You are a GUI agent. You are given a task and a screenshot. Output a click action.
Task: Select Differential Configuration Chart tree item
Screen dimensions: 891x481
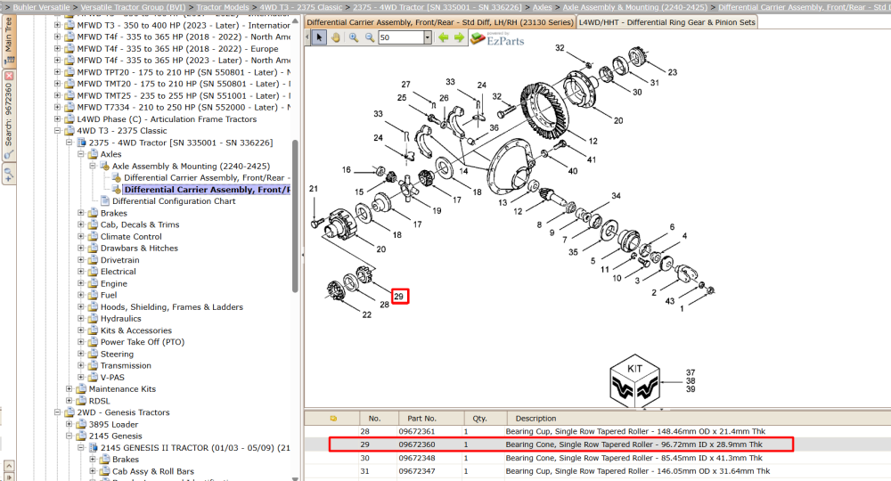pyautogui.click(x=174, y=201)
